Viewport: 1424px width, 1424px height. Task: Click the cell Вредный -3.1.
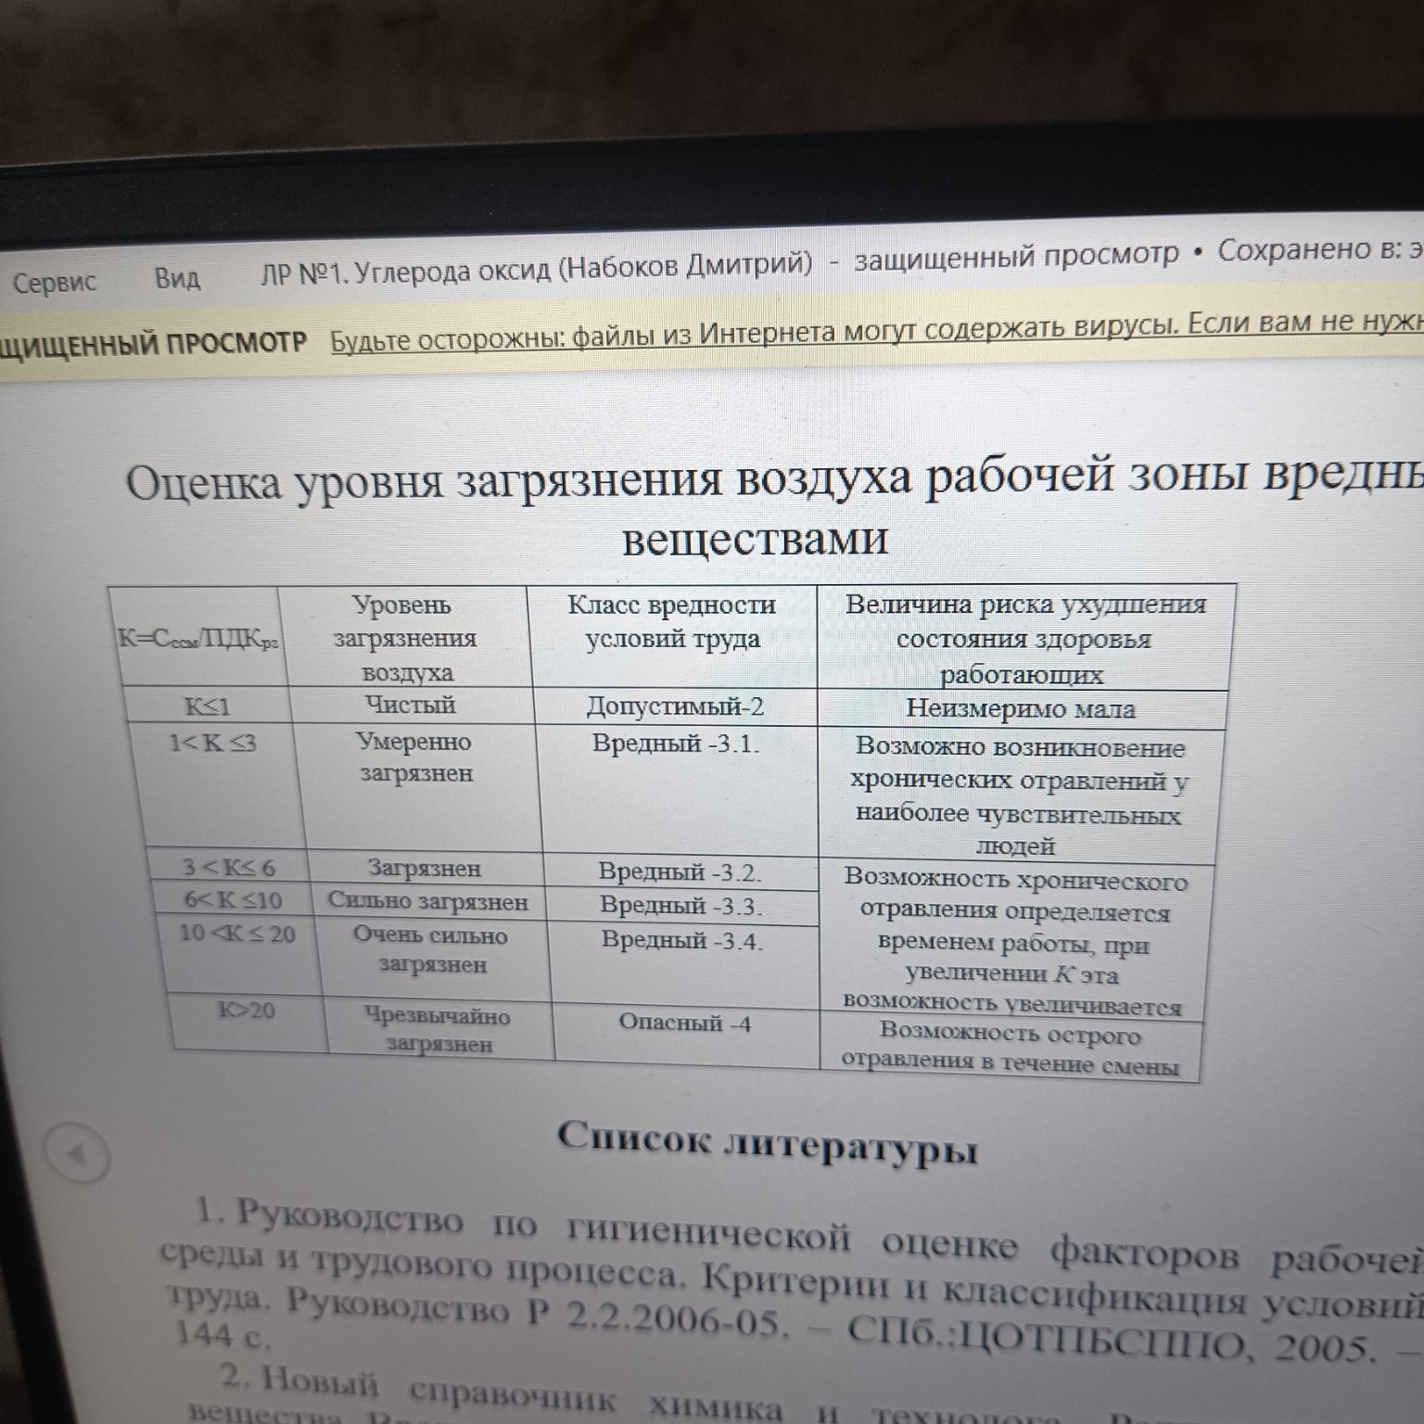tap(677, 742)
